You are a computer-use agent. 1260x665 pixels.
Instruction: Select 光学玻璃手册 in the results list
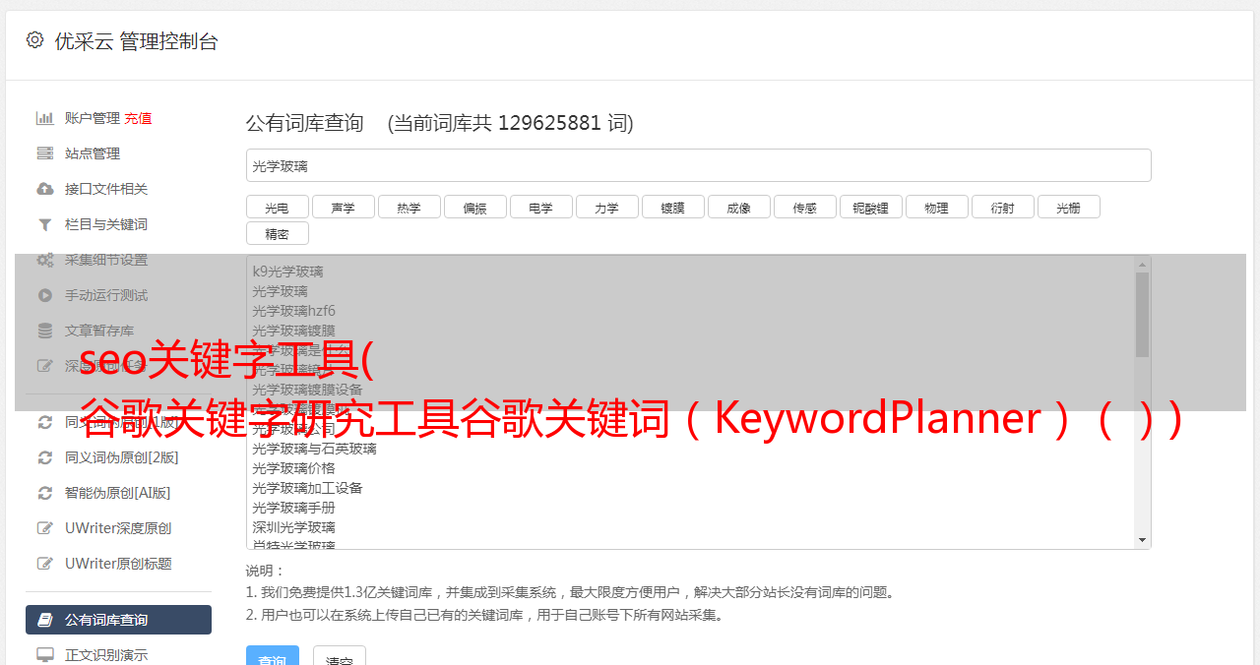(293, 508)
